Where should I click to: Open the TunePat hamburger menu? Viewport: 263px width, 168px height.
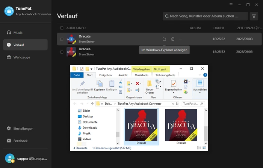[231, 5]
